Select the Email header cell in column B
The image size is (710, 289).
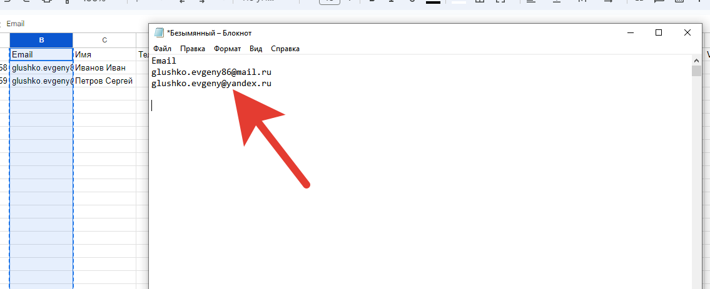[41, 54]
